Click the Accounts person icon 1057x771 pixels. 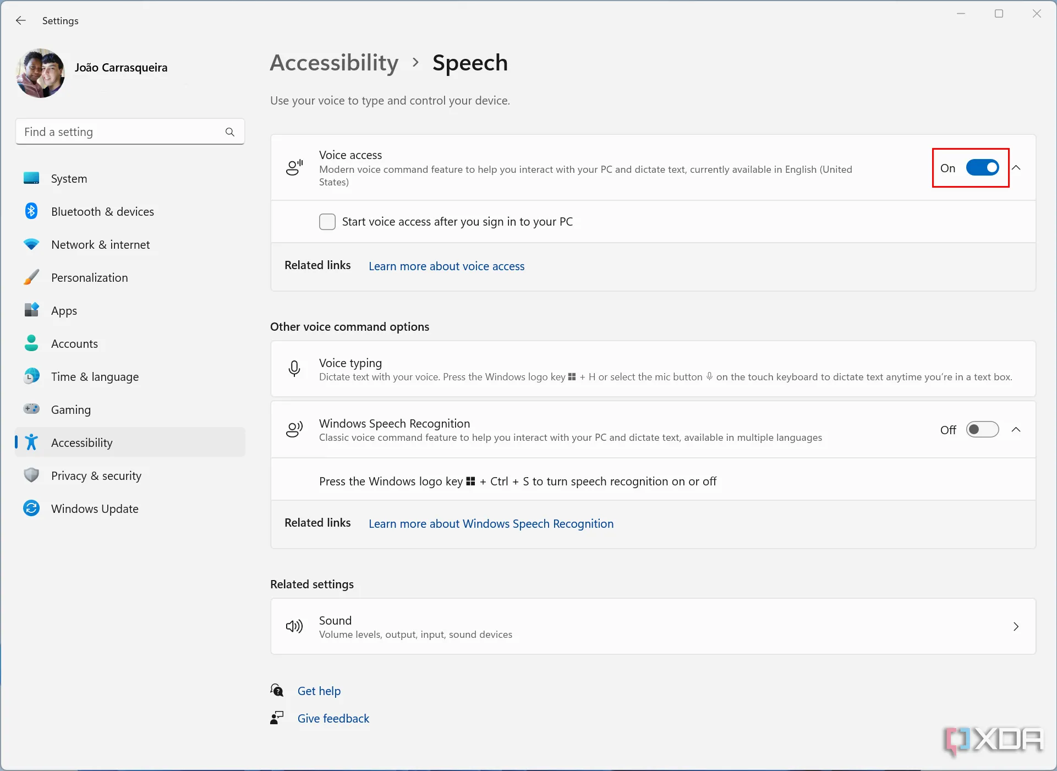click(31, 343)
